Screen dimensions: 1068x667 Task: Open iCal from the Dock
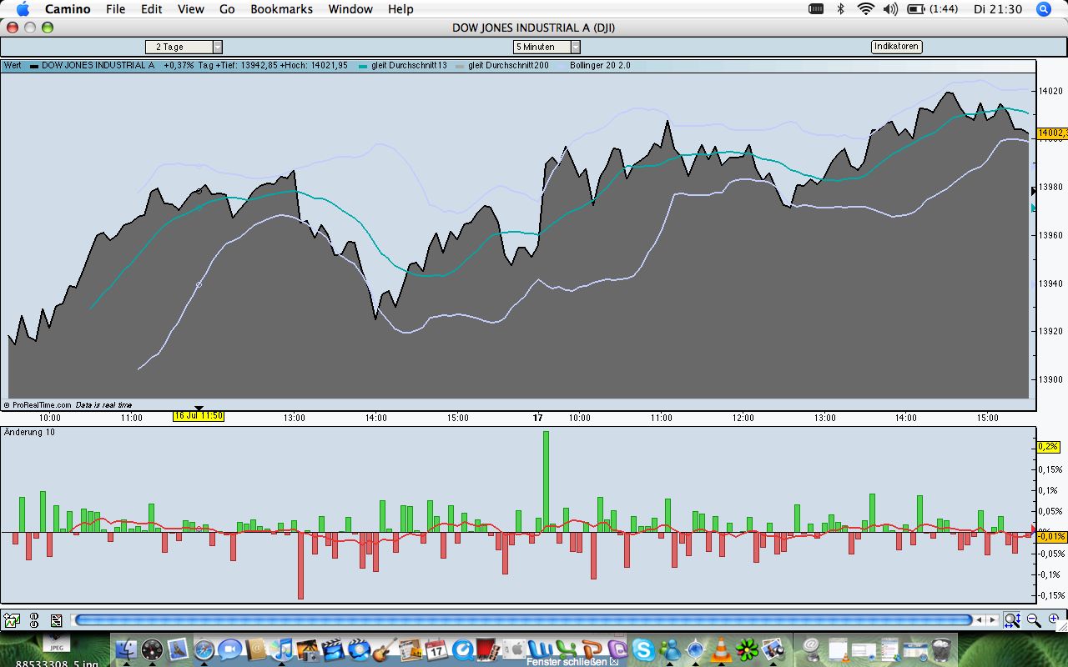[436, 649]
